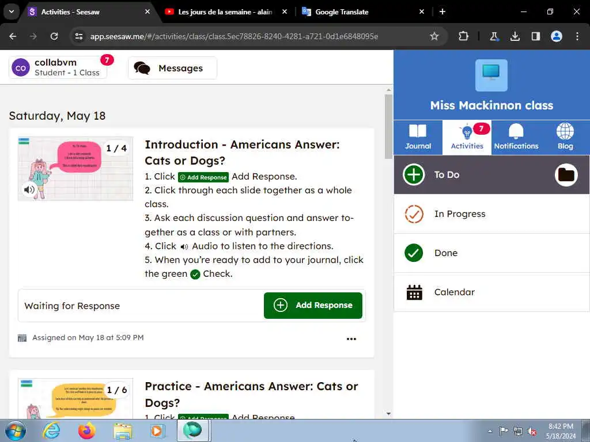
Task: Open Chrome Labs flask icon
Action: (x=494, y=36)
